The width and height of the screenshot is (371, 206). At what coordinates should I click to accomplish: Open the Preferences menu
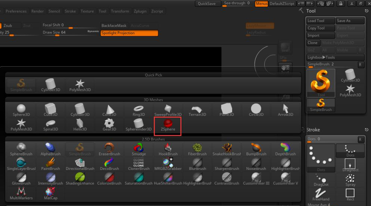click(16, 11)
